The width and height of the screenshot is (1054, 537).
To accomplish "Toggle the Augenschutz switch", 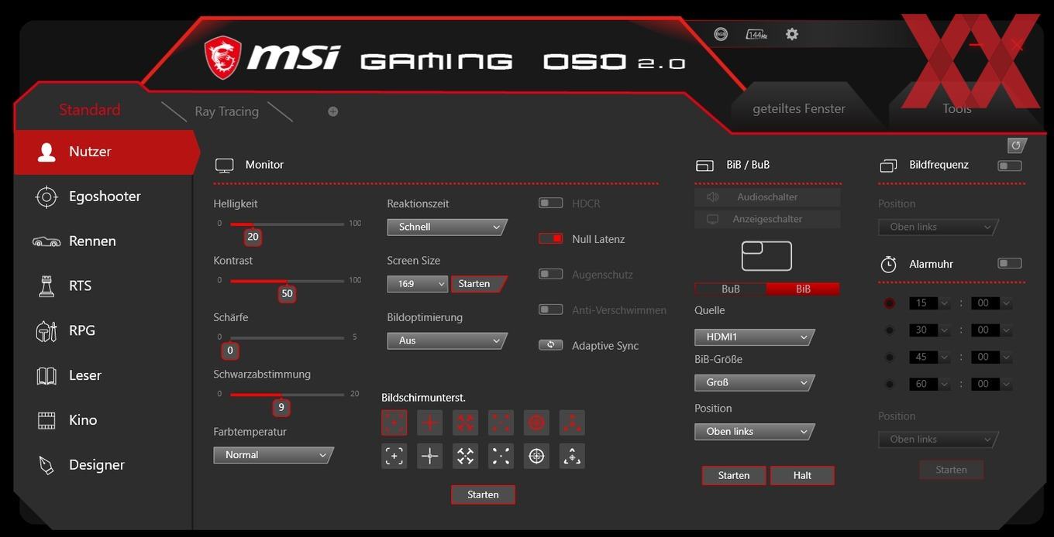I will coord(551,275).
